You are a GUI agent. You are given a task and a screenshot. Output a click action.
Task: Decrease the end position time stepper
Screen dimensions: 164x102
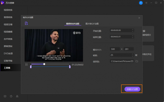click(x=133, y=38)
